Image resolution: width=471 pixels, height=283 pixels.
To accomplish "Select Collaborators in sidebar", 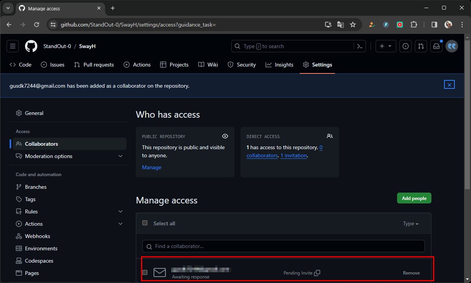I will pos(69,144).
